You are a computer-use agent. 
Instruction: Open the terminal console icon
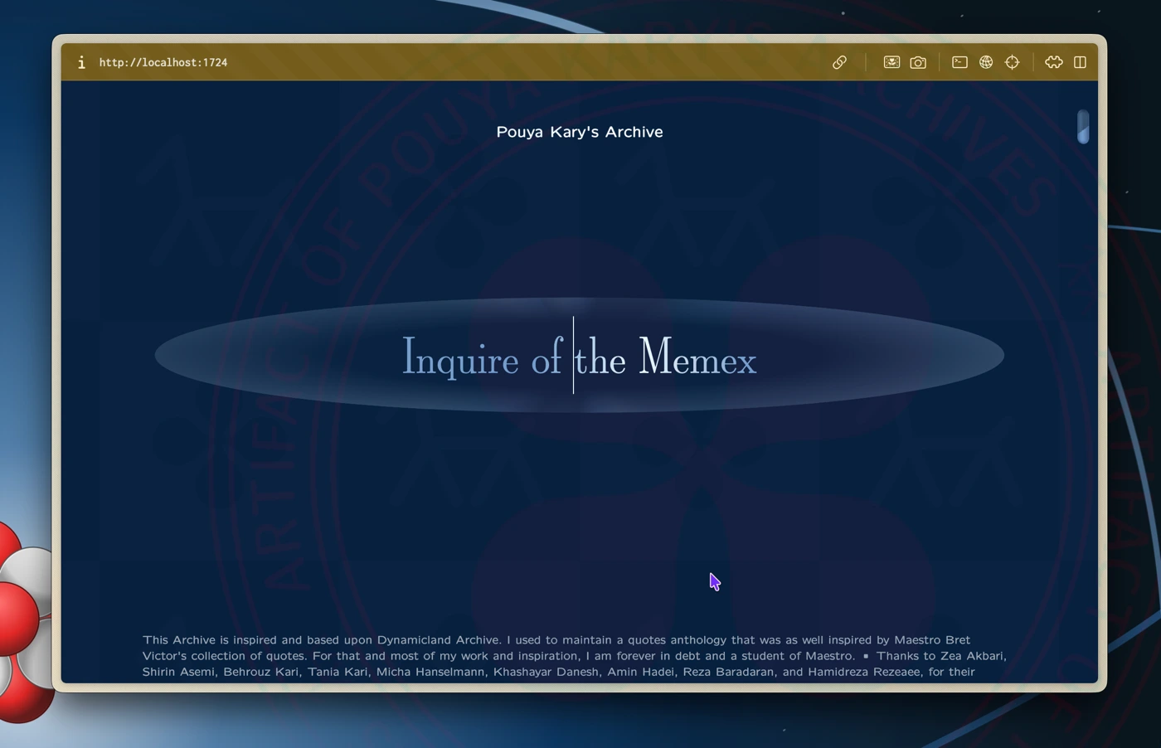coord(959,63)
